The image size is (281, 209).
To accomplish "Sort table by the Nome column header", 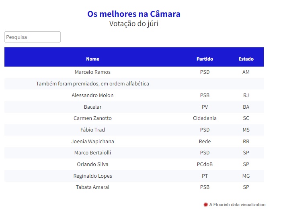I will [x=92, y=59].
